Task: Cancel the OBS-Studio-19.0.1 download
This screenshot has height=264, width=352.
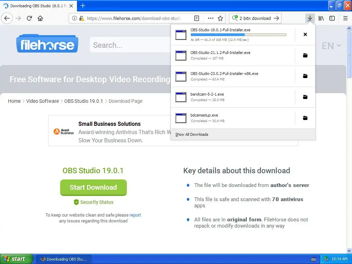Action: [x=305, y=34]
